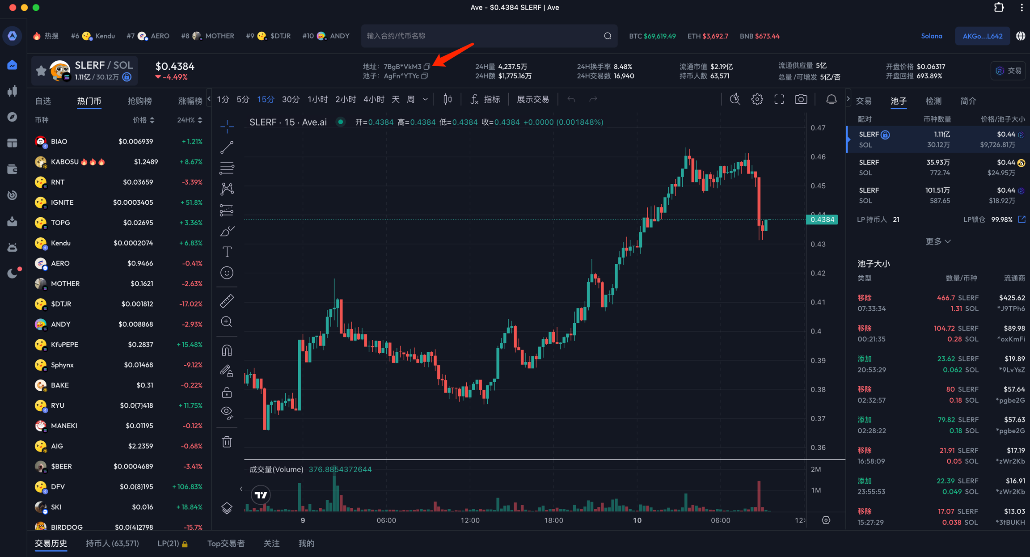Sort coin list by 价格 column
This screenshot has width=1030, height=557.
click(x=144, y=120)
